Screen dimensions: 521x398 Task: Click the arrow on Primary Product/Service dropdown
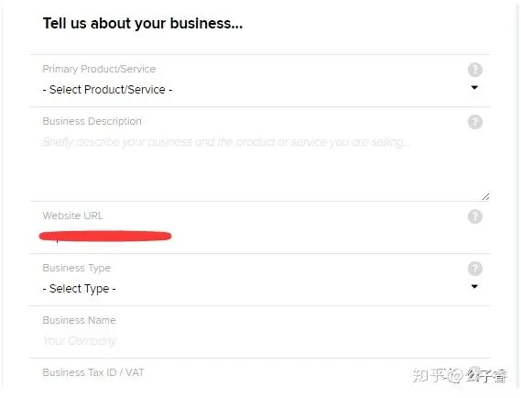(x=474, y=87)
